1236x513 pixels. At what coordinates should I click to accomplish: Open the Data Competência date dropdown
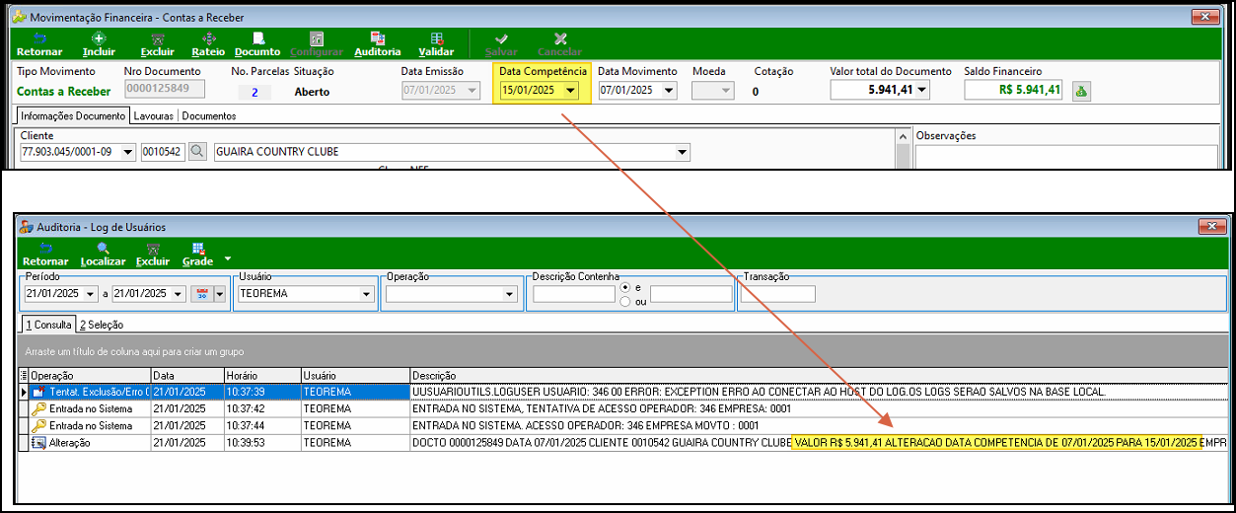570,90
